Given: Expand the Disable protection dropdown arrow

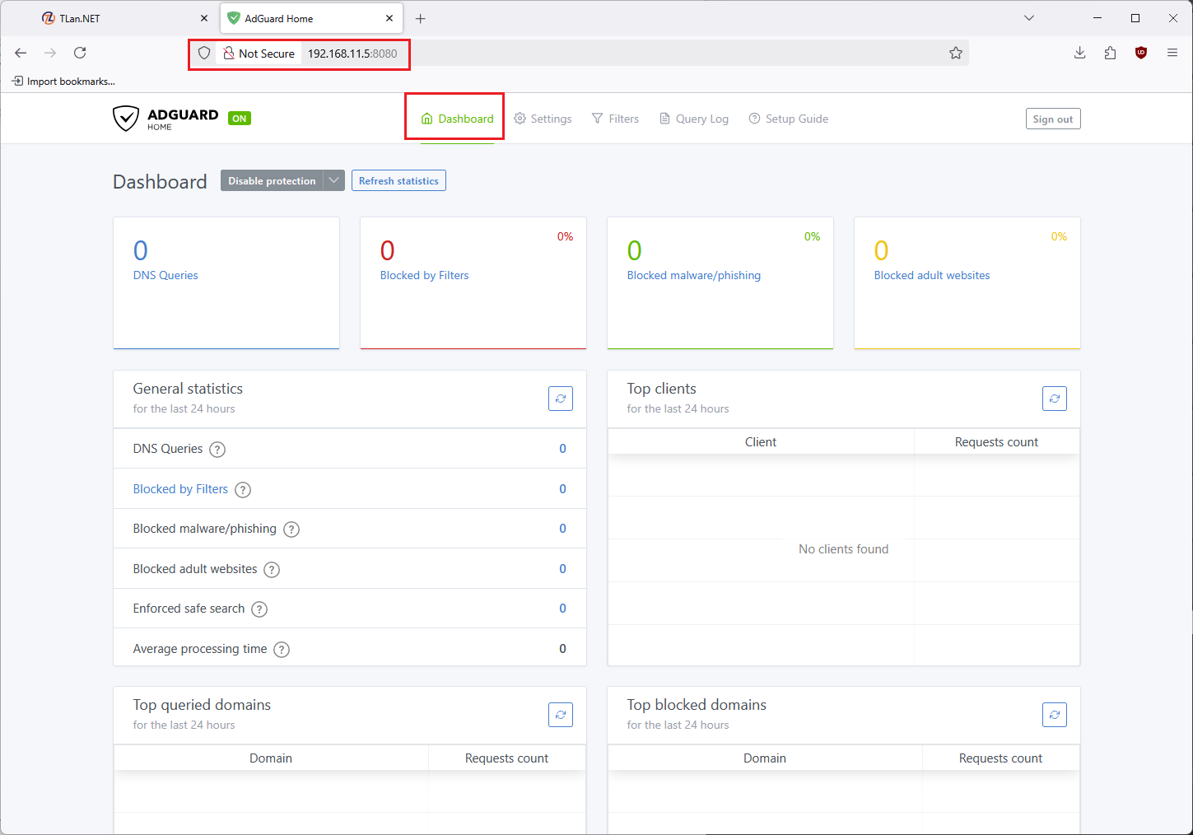Looking at the screenshot, I should 334,180.
